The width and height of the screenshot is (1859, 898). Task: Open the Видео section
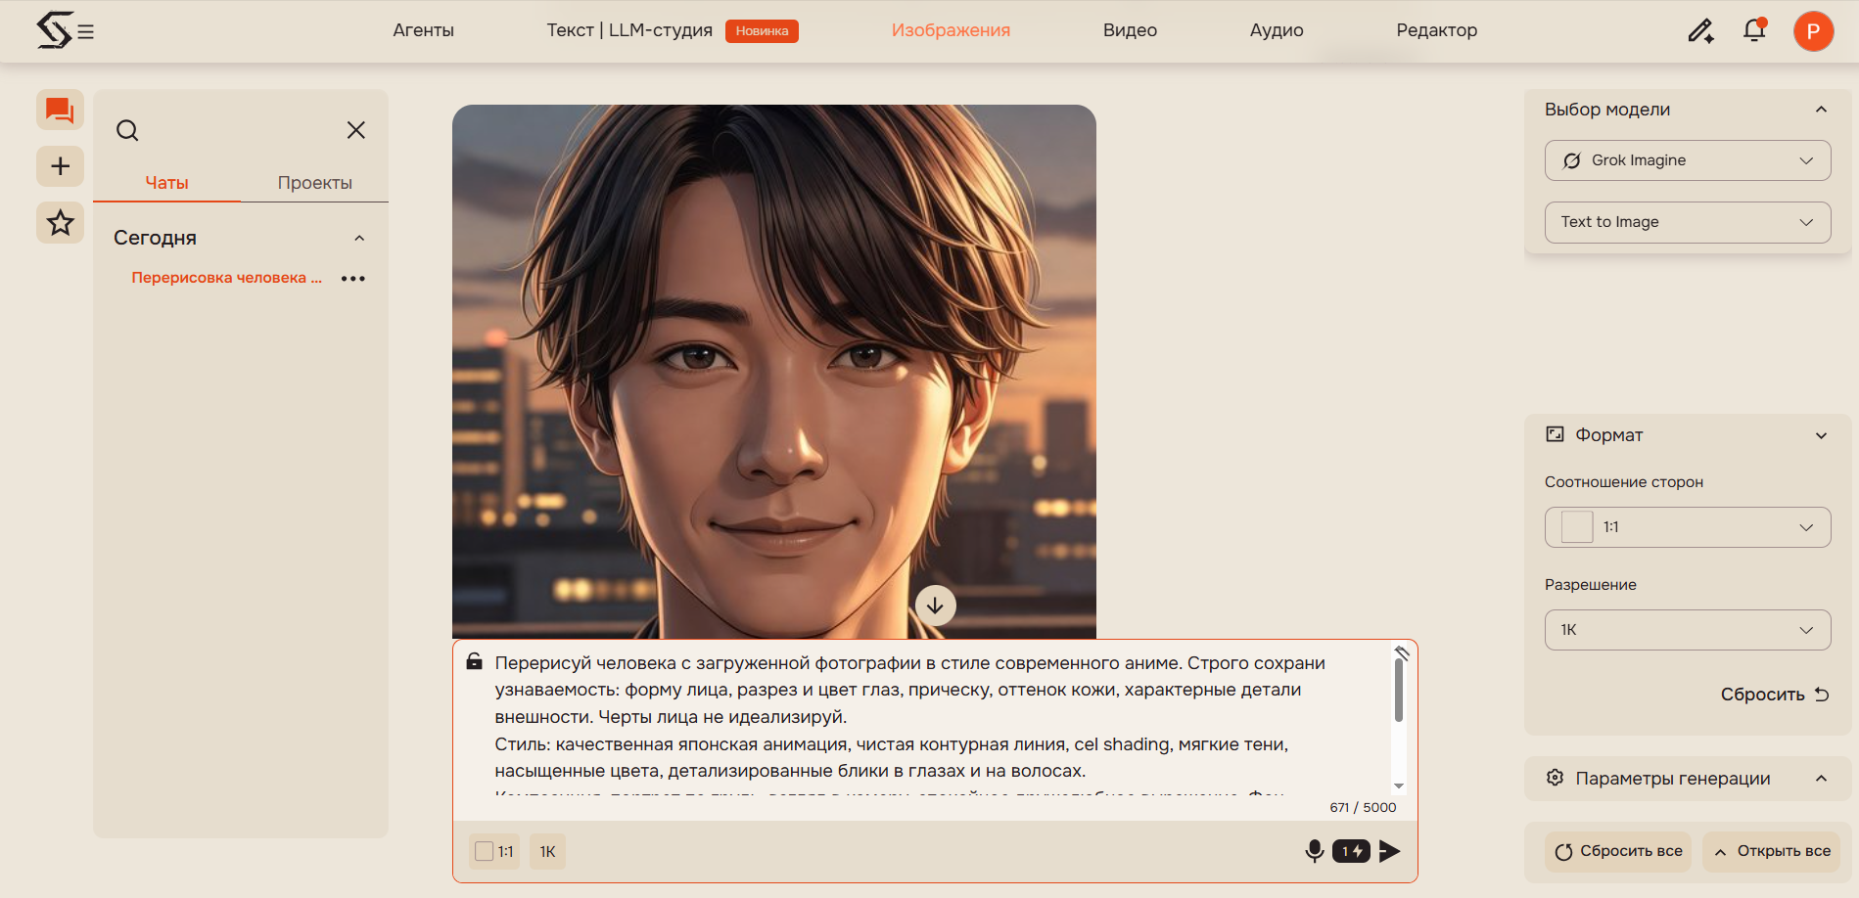pos(1130,30)
